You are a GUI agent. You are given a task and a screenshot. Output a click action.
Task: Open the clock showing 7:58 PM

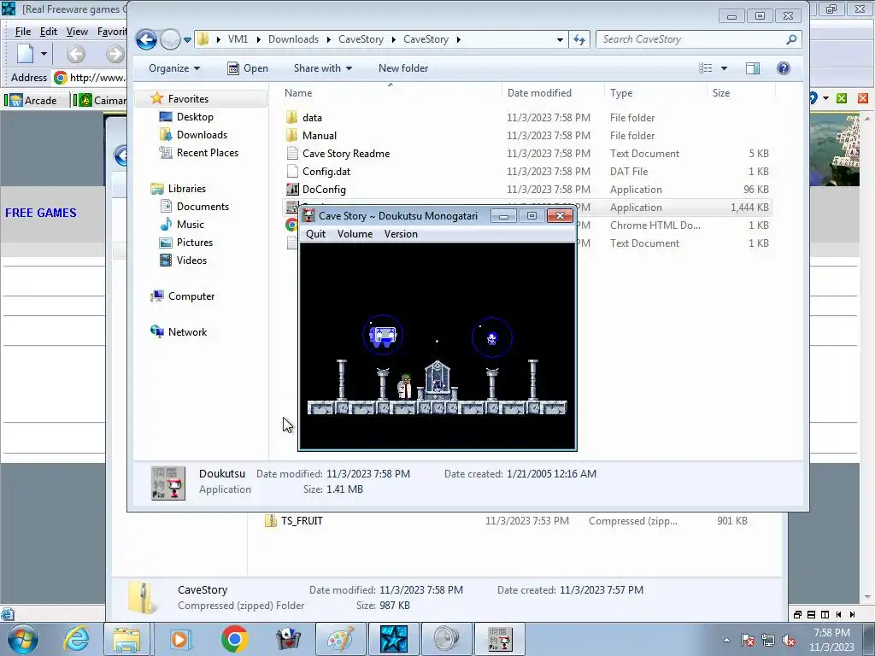tap(831, 640)
